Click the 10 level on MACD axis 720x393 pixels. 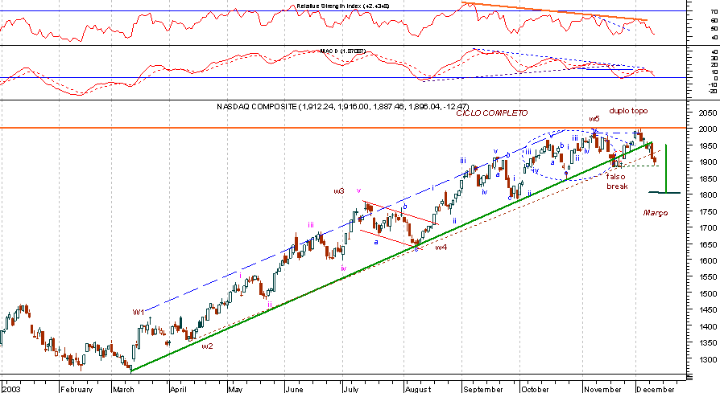coord(714,72)
